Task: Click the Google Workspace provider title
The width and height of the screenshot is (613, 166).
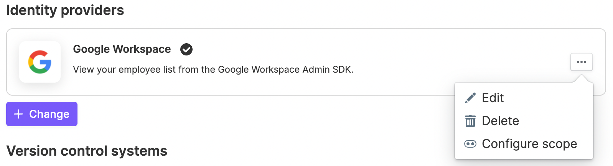Action: click(122, 49)
